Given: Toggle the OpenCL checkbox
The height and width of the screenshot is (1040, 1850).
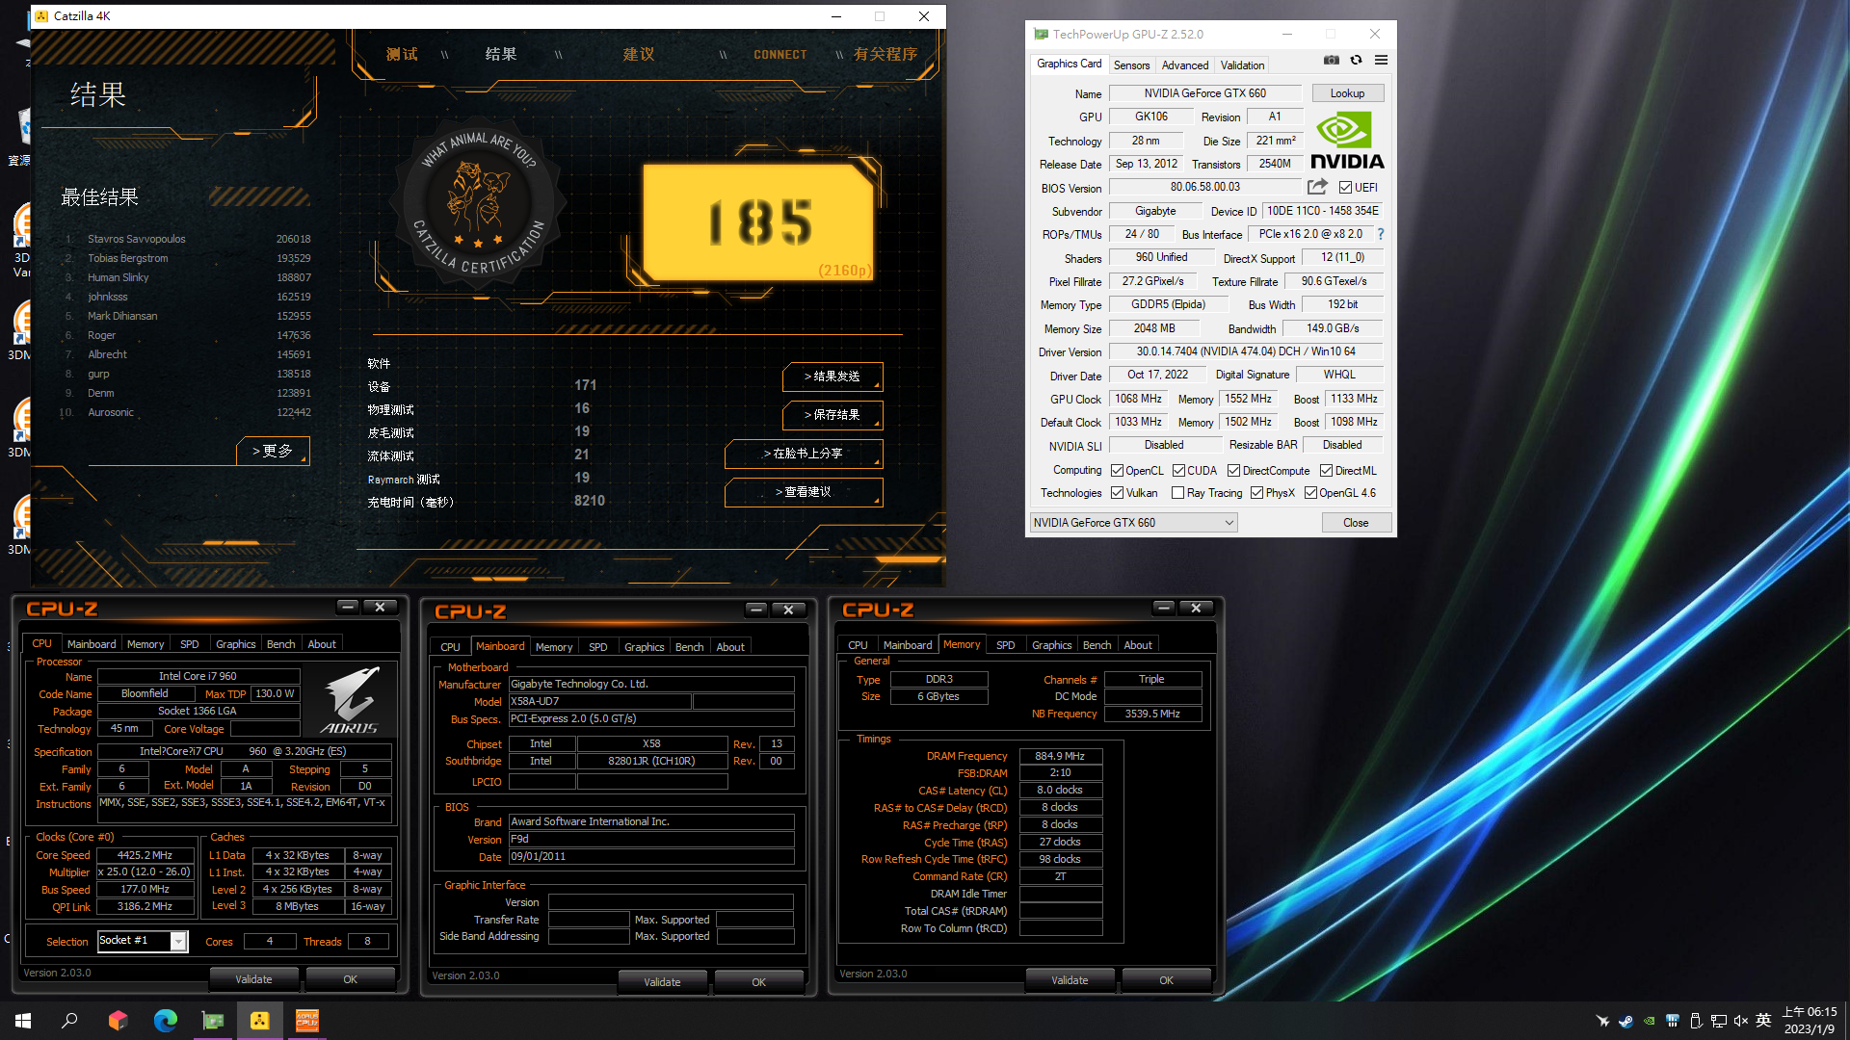Looking at the screenshot, I should coord(1117,471).
